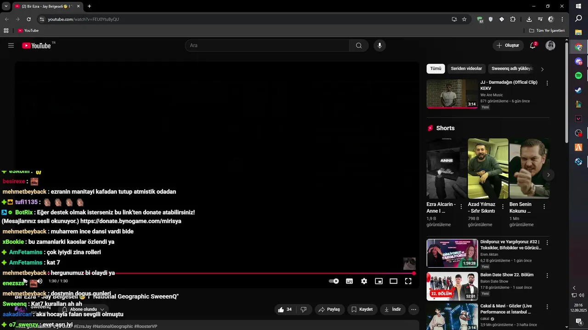Select the Sweeenq adlı yükleyici chip
Viewport: 588px width, 330px height.
[x=512, y=69]
